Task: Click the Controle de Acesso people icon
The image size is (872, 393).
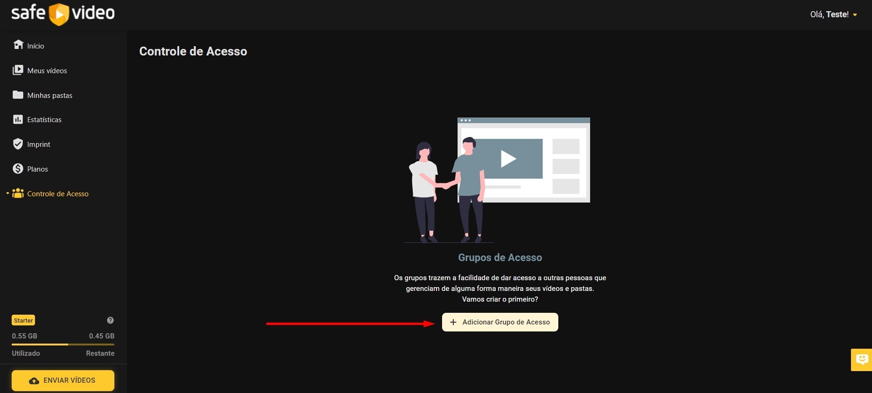Action: [18, 193]
